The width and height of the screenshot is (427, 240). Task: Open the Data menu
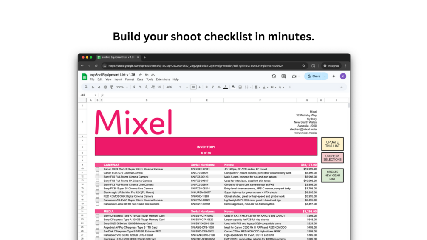coord(140,79)
